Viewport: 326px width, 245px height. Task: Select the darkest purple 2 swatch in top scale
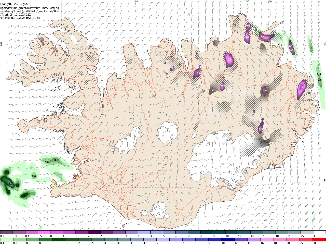click(x=94, y=232)
